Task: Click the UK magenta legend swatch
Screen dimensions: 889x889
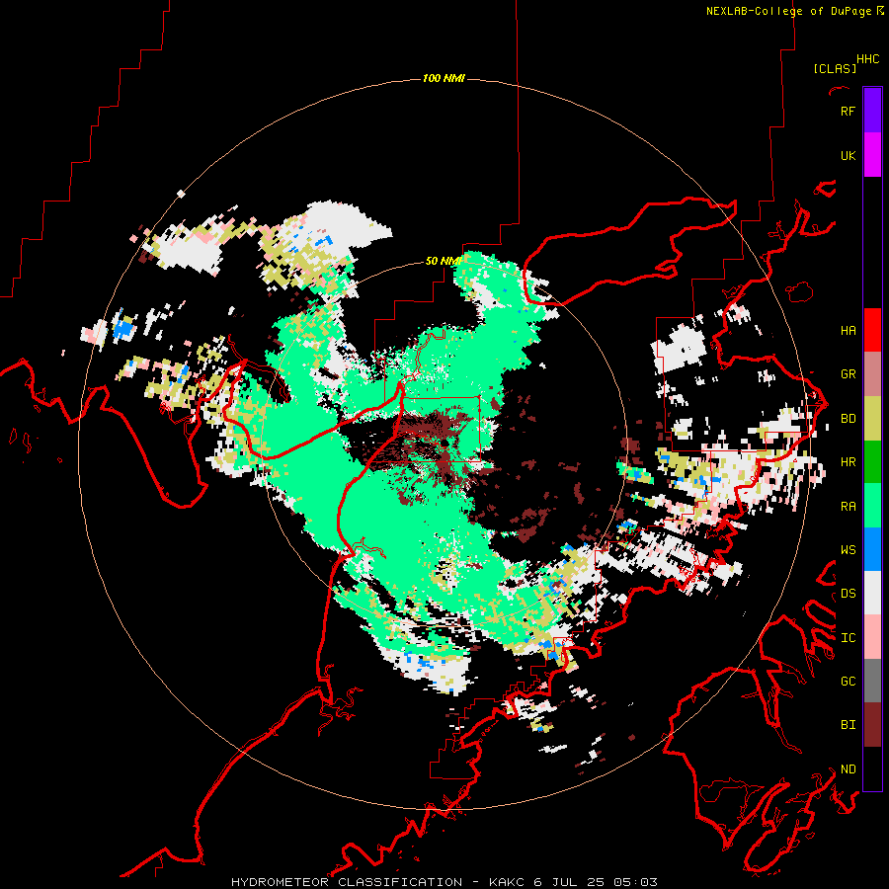Action: 872,155
